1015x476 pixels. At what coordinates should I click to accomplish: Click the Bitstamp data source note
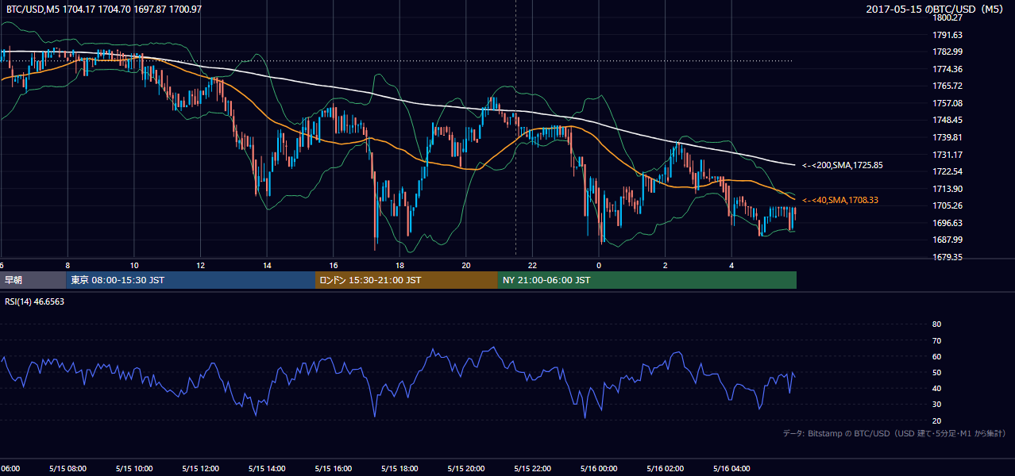click(894, 433)
